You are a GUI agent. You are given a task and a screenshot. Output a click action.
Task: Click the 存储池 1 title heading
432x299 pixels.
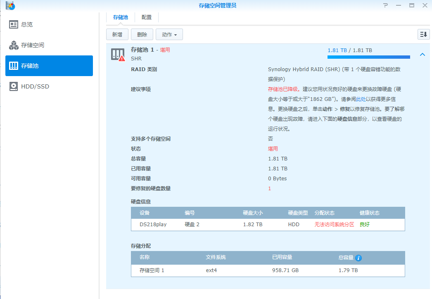click(x=142, y=50)
